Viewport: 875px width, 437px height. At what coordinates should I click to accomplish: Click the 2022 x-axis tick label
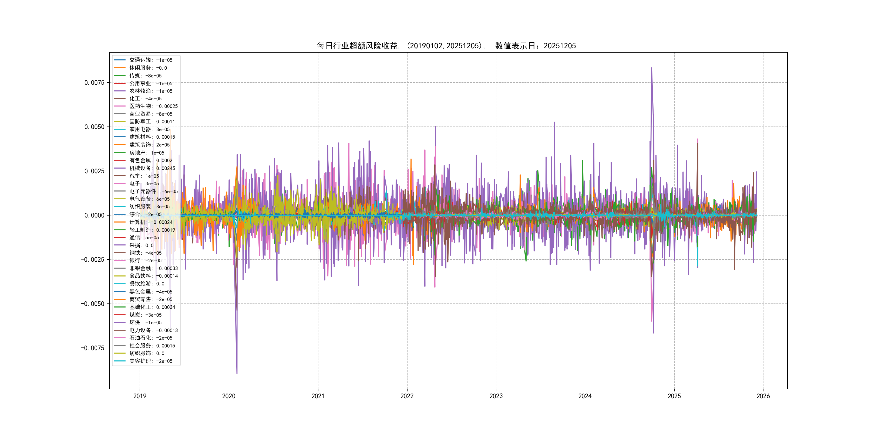point(407,396)
